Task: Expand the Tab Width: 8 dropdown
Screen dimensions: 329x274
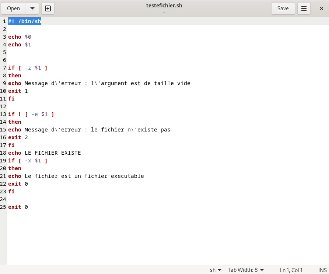Action: click(246, 270)
